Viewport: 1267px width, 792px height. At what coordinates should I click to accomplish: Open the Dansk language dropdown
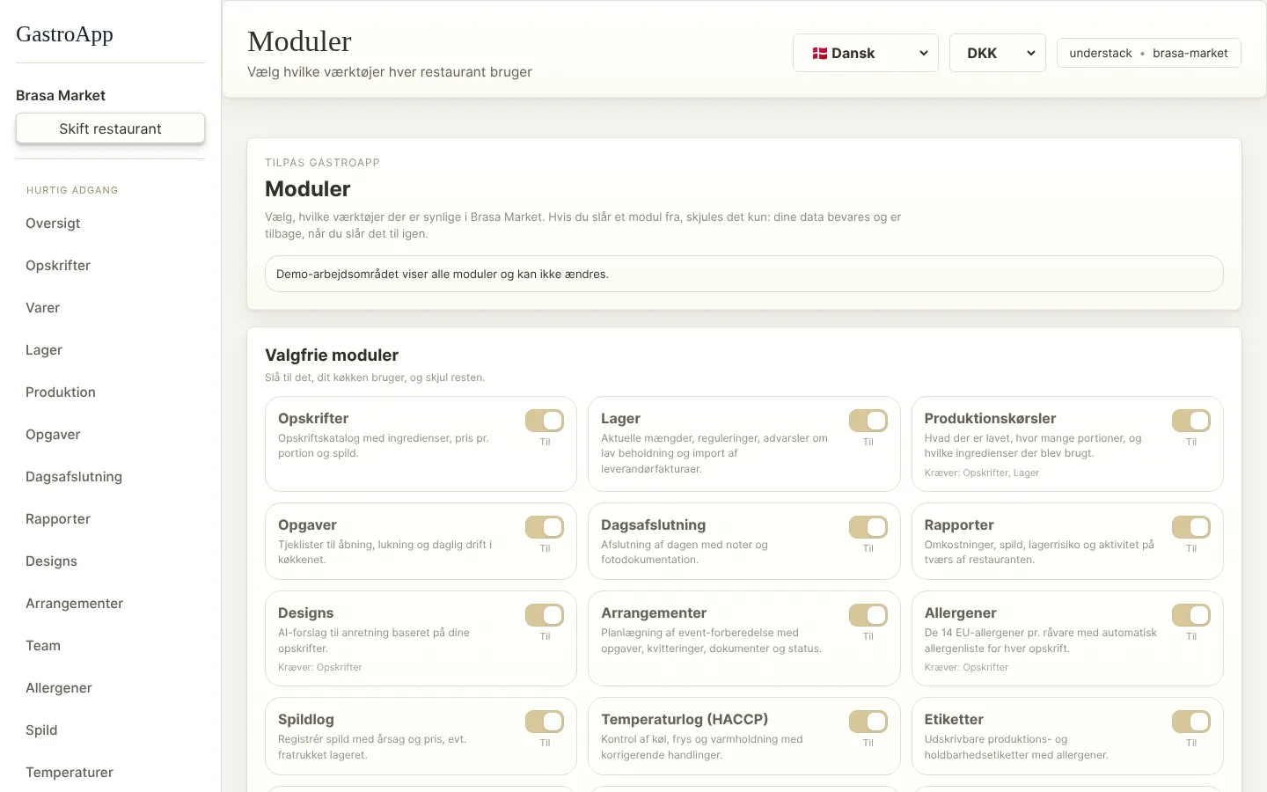tap(866, 53)
